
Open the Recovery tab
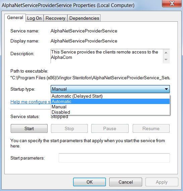(55, 18)
